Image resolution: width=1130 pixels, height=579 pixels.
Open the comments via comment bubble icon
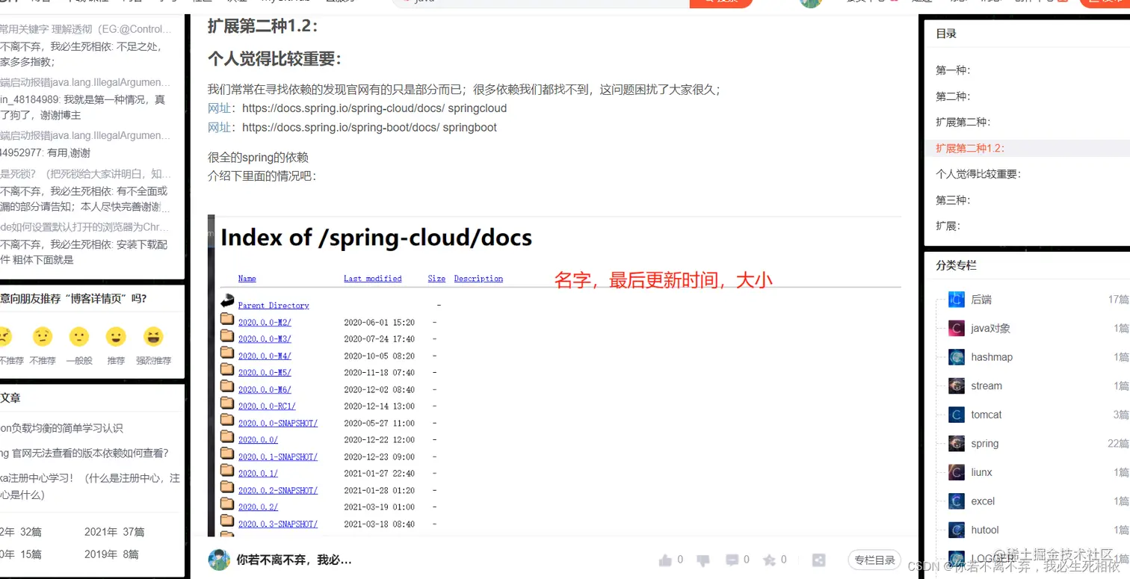tap(734, 559)
